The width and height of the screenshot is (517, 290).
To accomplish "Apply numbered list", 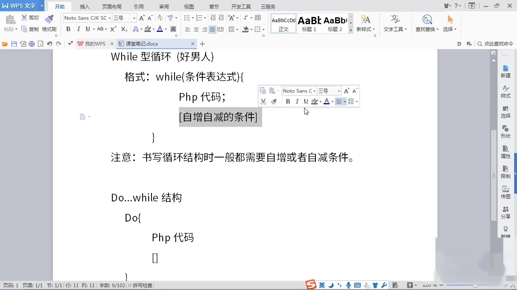I will click(199, 18).
